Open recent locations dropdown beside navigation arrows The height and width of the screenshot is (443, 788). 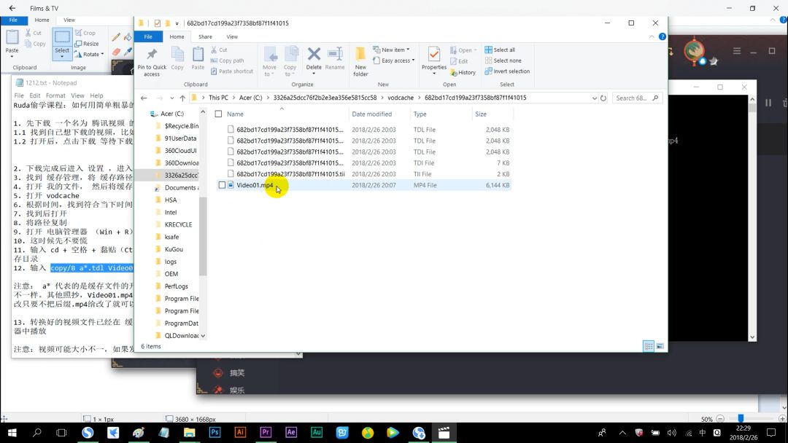pos(172,98)
